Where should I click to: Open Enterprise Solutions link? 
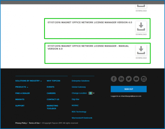click(x=81, y=81)
